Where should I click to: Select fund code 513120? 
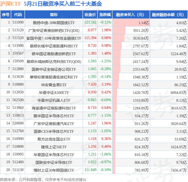click(18, 30)
